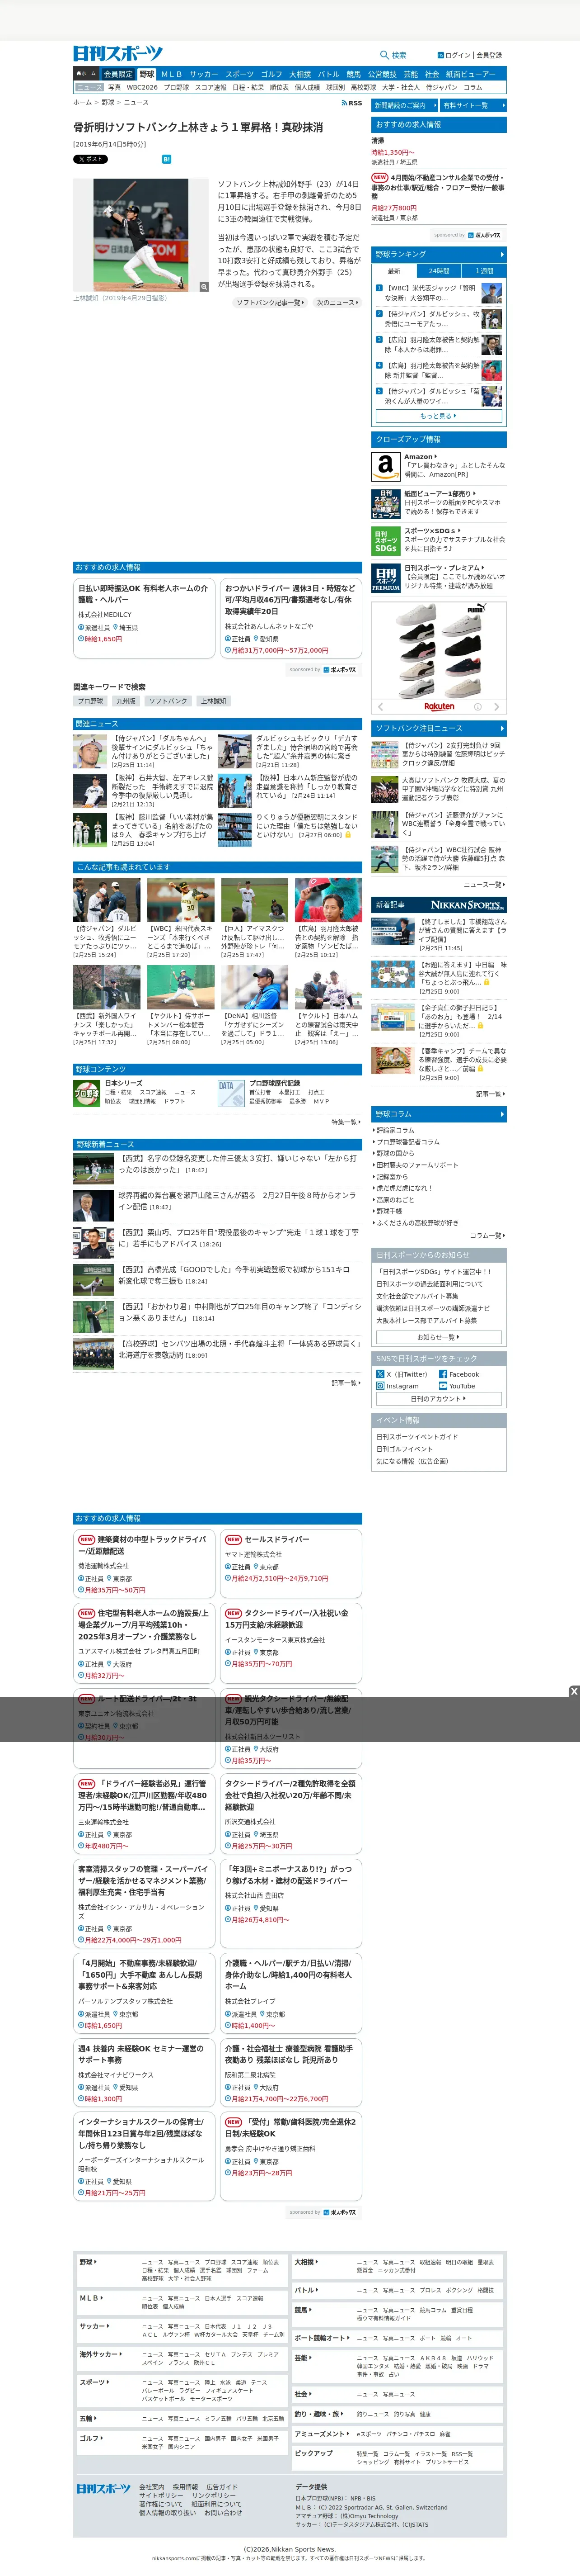Click the search magnifier icon in header
This screenshot has width=580, height=2576.
click(384, 55)
